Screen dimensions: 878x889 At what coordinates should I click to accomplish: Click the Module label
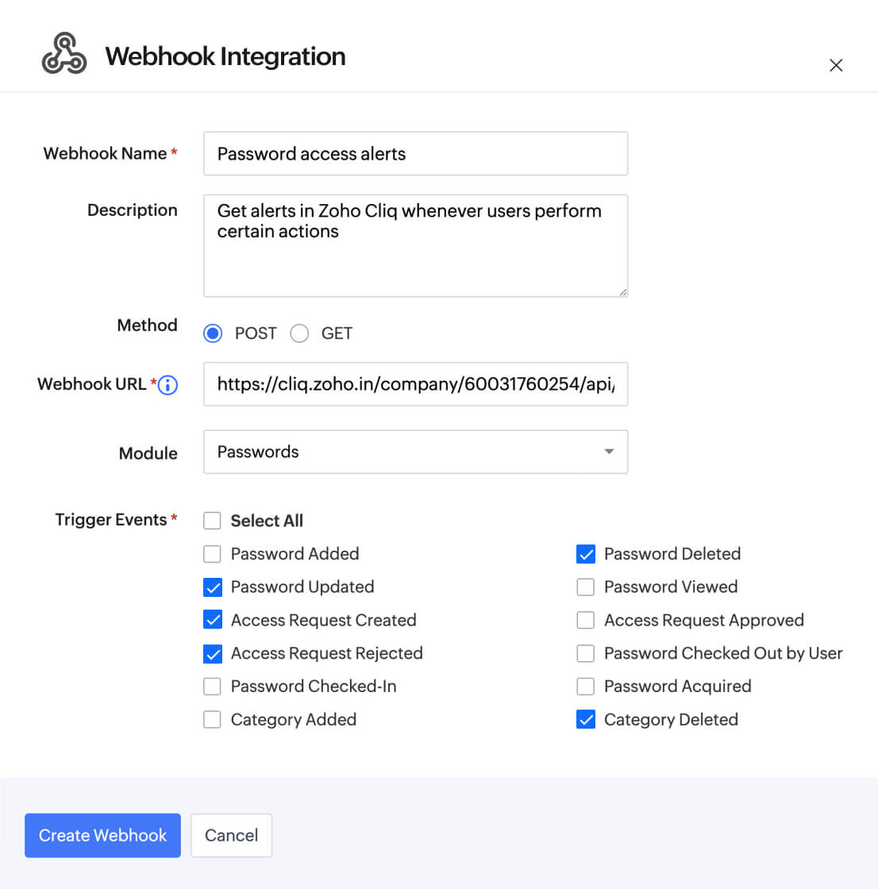pyautogui.click(x=148, y=453)
